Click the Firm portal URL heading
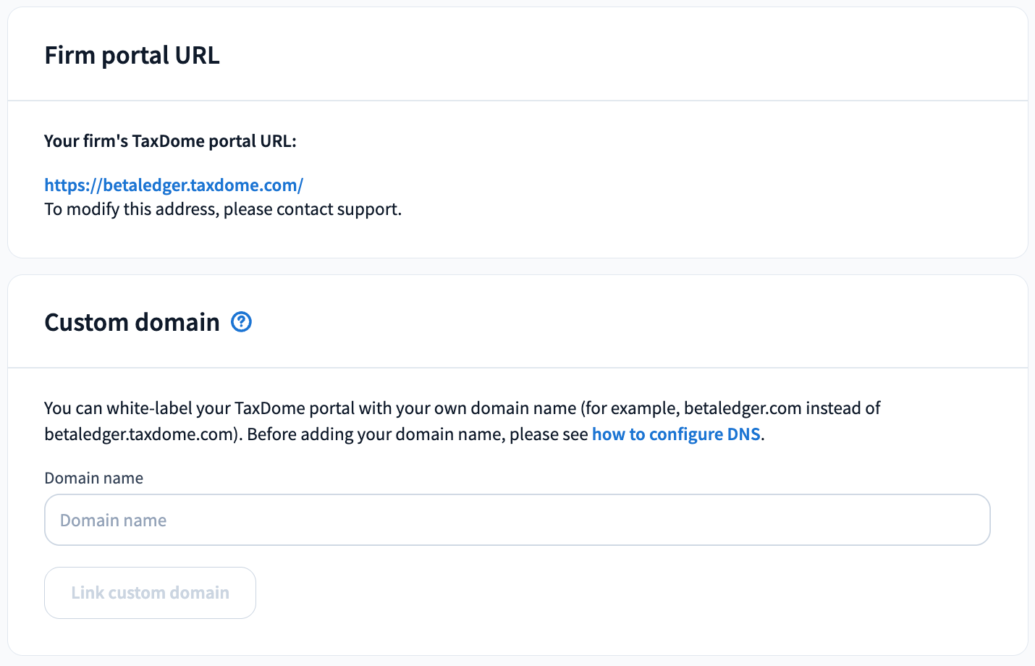1035x666 pixels. (x=132, y=55)
